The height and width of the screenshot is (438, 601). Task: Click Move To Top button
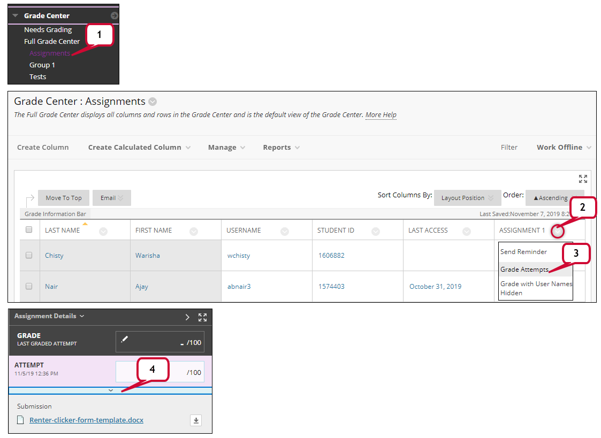(64, 198)
